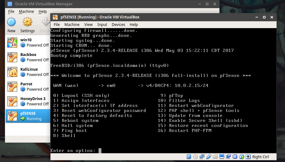Click the keyboard capture down-arrow indicator icon
Viewport: 285px width, 162px height.
click(x=248, y=157)
